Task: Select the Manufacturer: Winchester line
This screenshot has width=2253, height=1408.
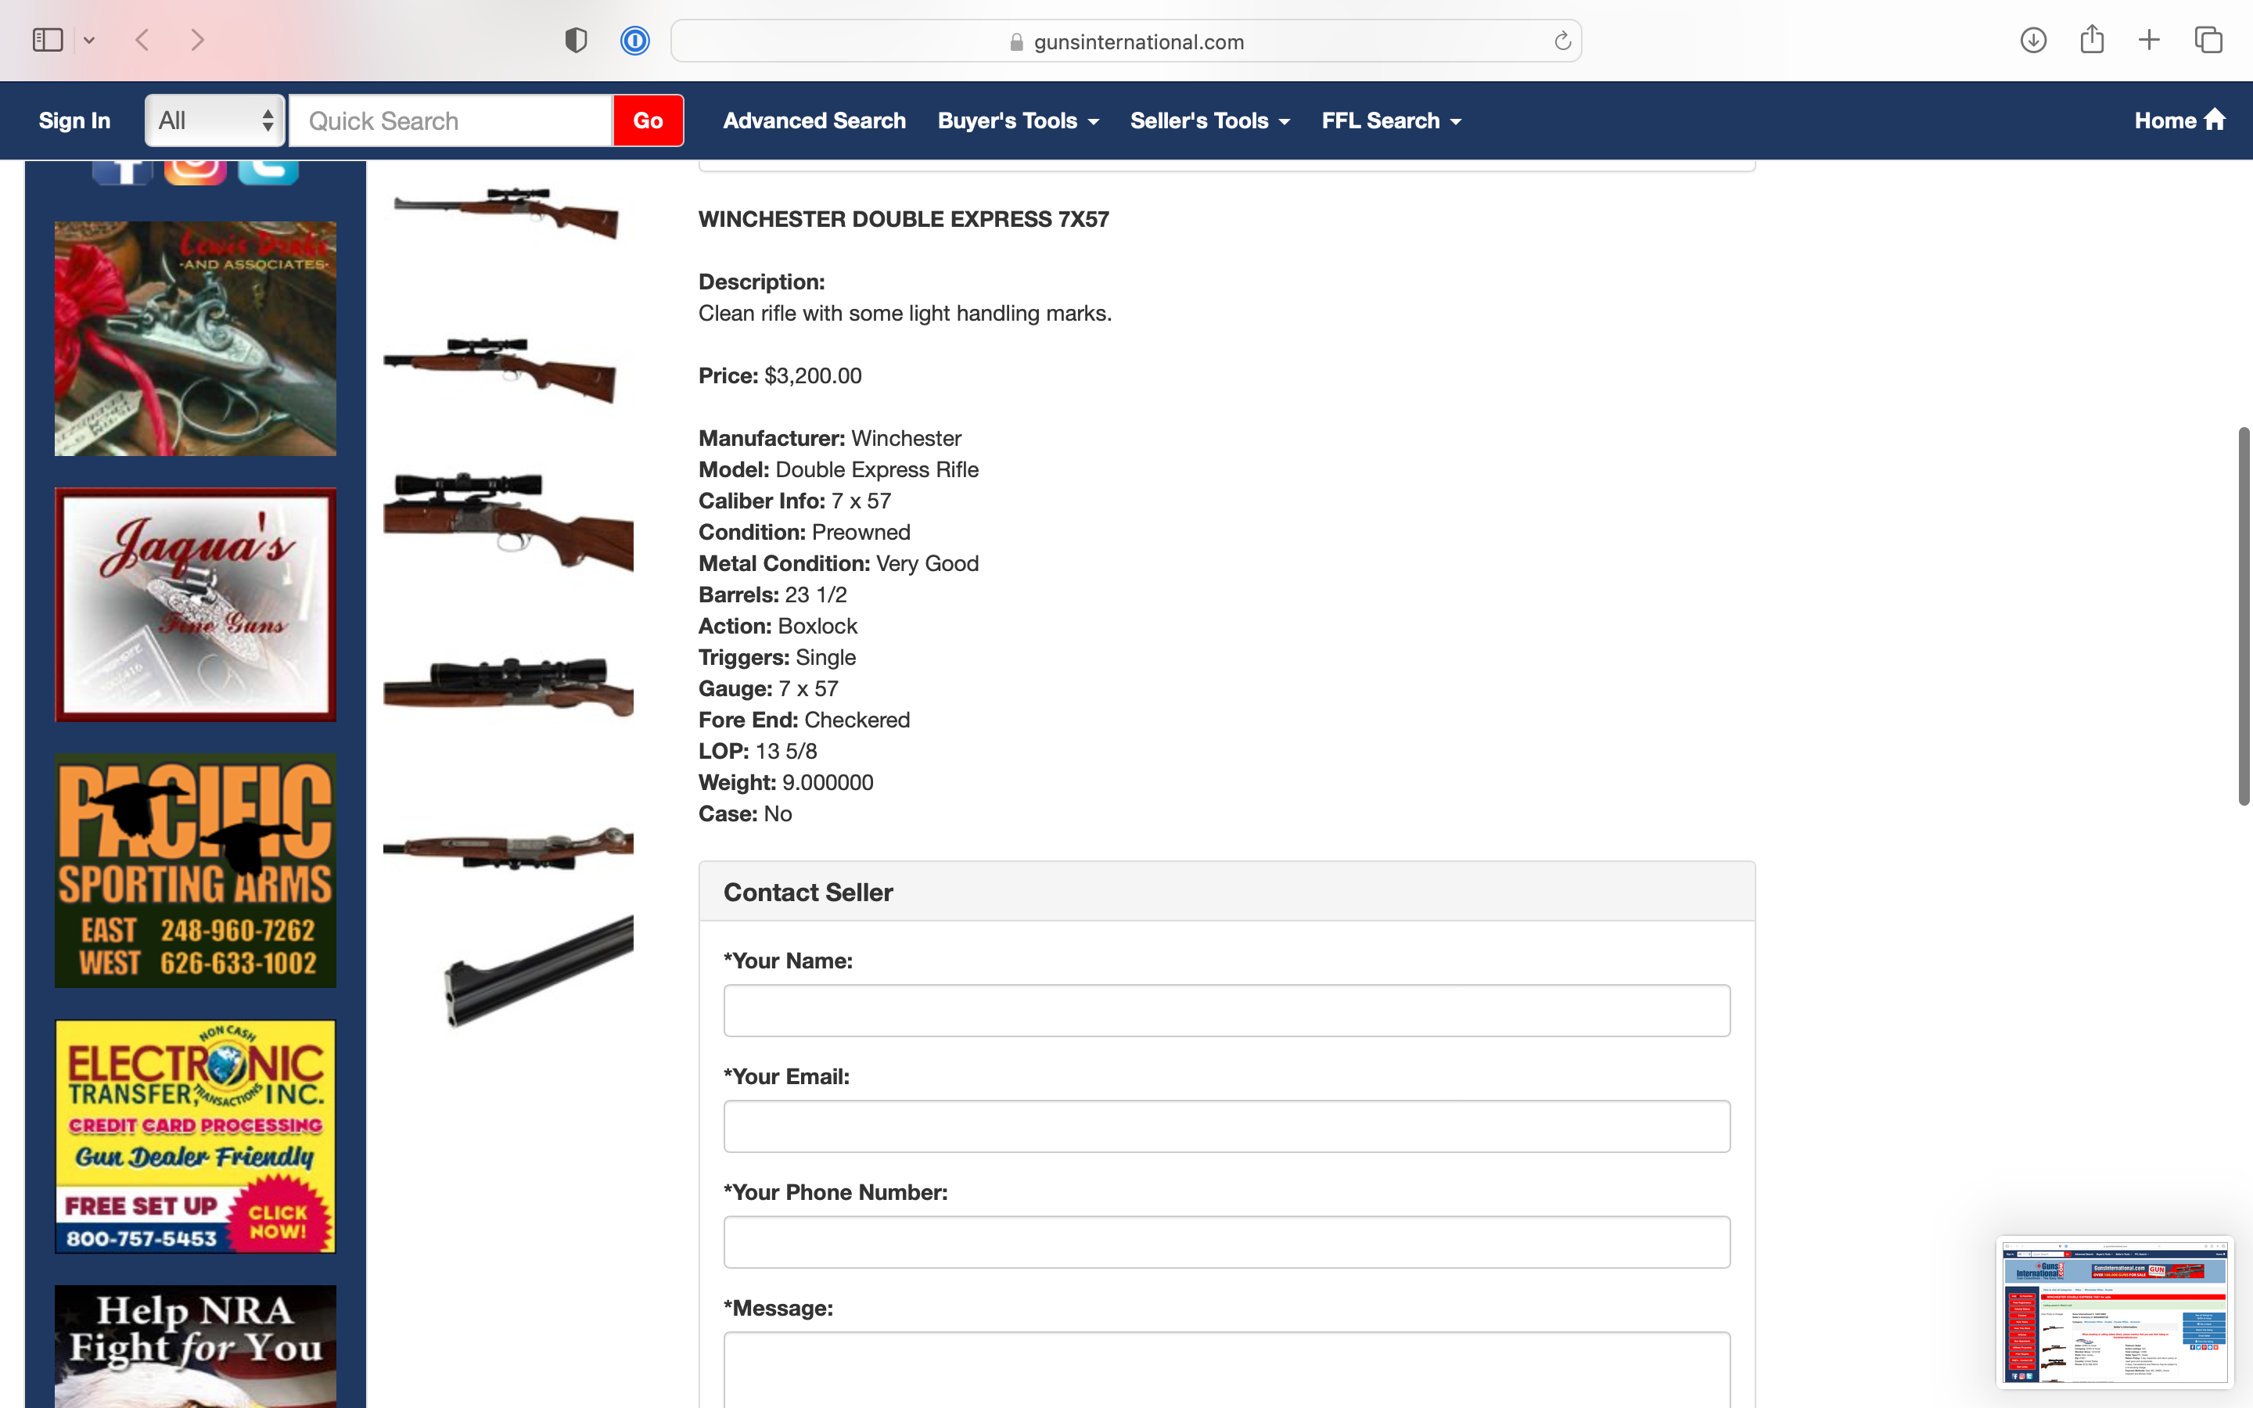Action: pyautogui.click(x=829, y=438)
